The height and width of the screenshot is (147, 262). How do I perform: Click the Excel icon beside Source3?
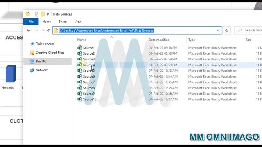coord(79,59)
